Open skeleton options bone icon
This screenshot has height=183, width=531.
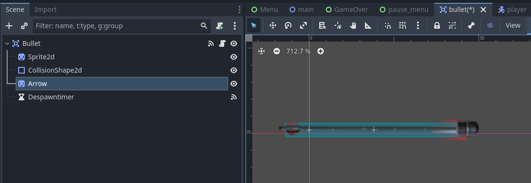click(471, 25)
